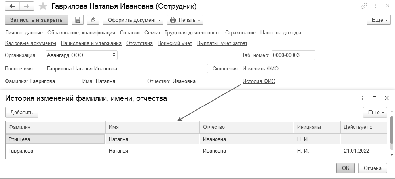This screenshot has width=395, height=179.
Task: Go to Начисления и удержания section
Action: click(91, 43)
